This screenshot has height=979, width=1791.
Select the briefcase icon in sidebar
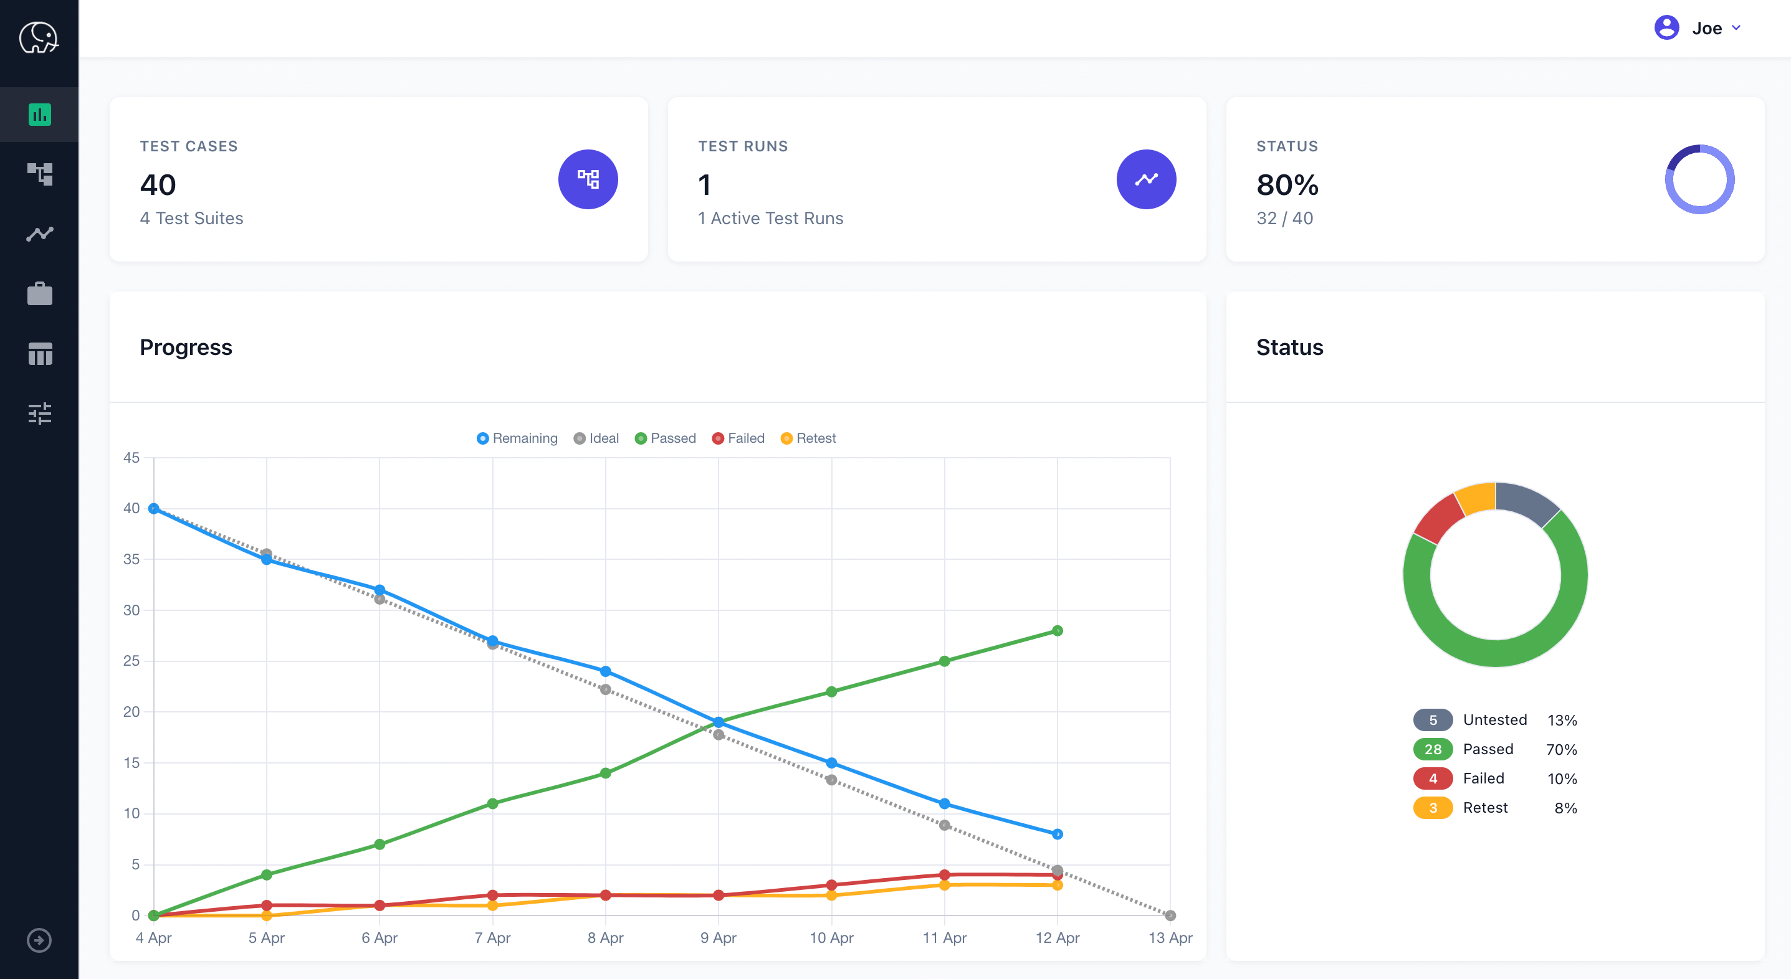pyautogui.click(x=40, y=293)
